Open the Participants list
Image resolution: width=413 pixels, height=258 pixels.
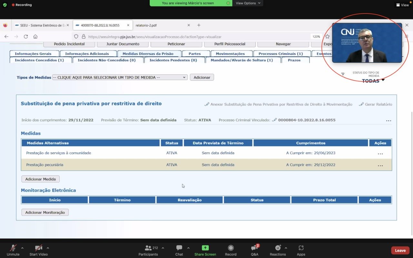[x=148, y=248]
